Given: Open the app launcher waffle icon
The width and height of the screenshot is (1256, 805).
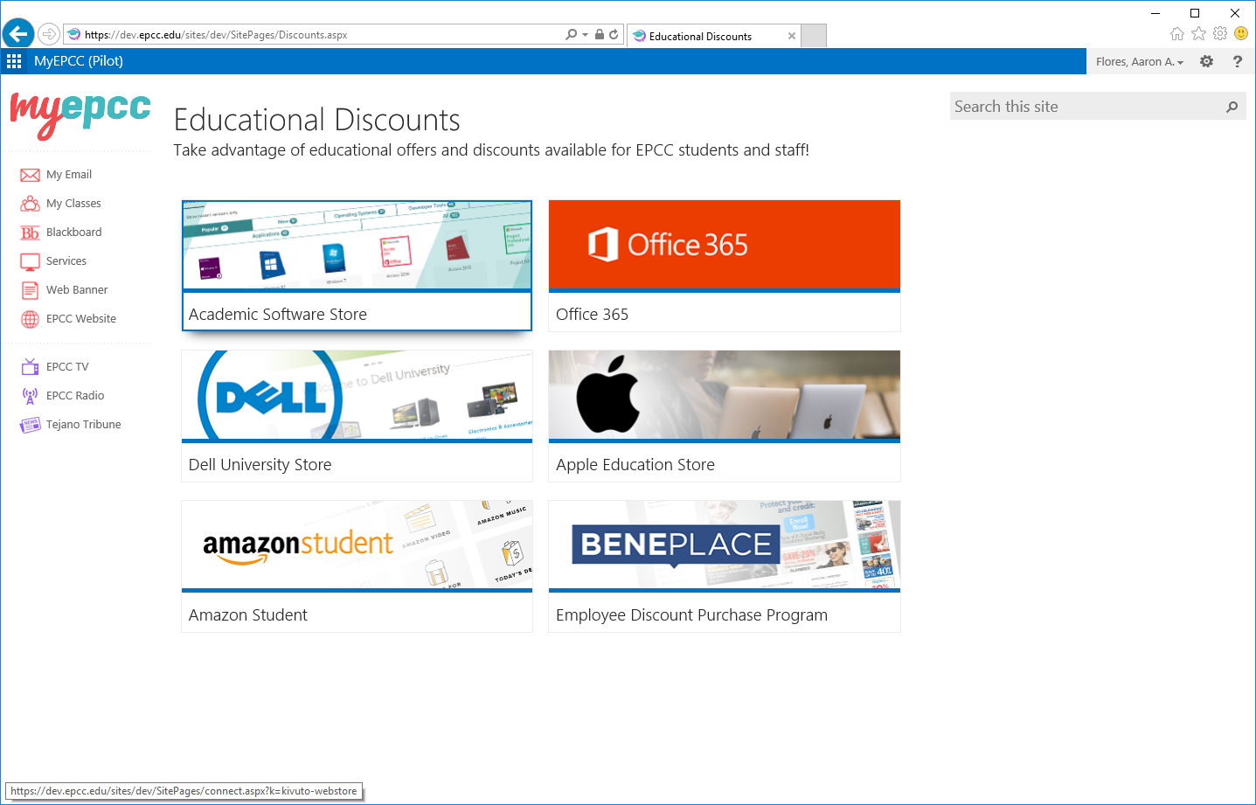Looking at the screenshot, I should point(14,61).
